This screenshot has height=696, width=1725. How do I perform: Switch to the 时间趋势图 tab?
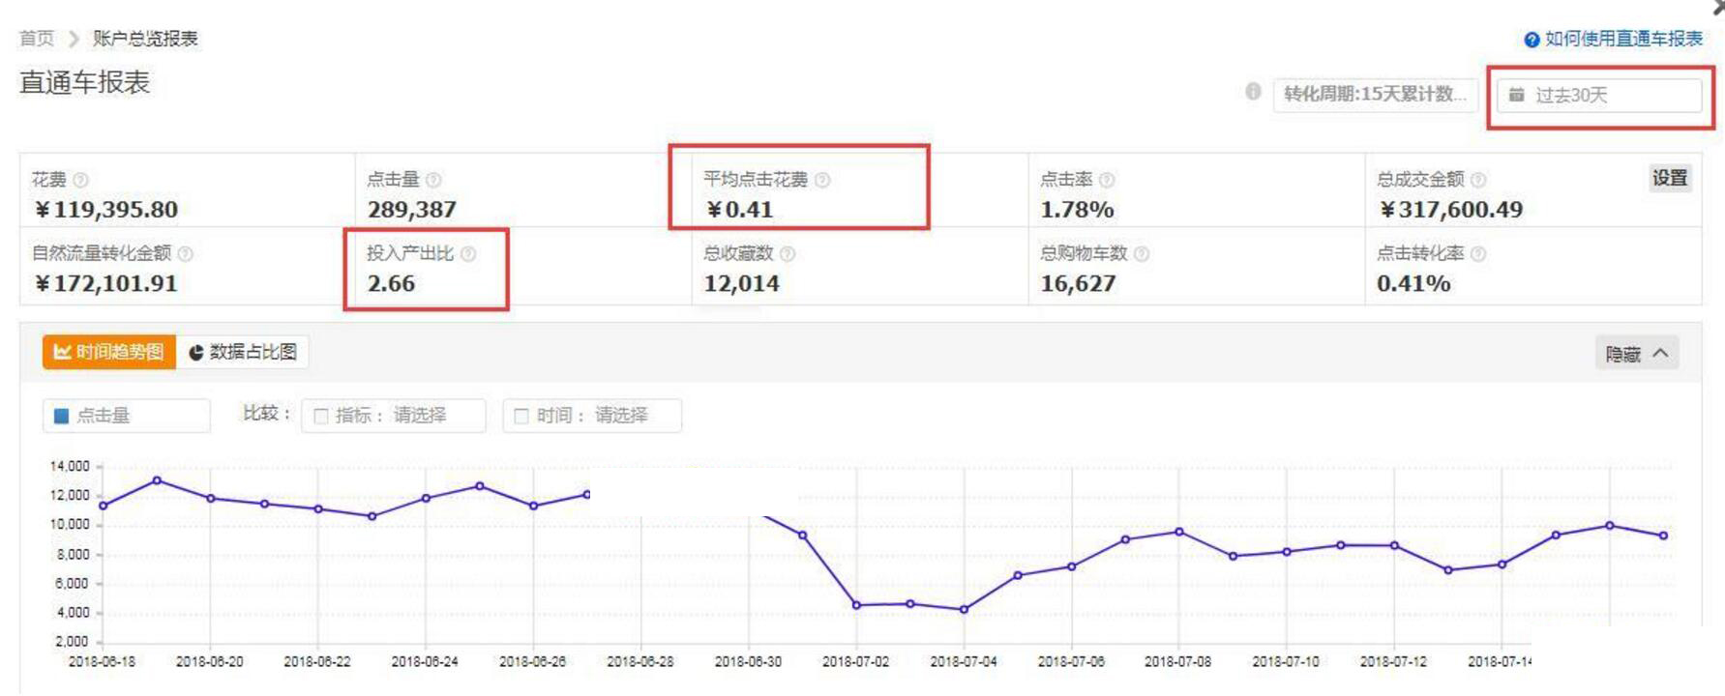point(109,352)
